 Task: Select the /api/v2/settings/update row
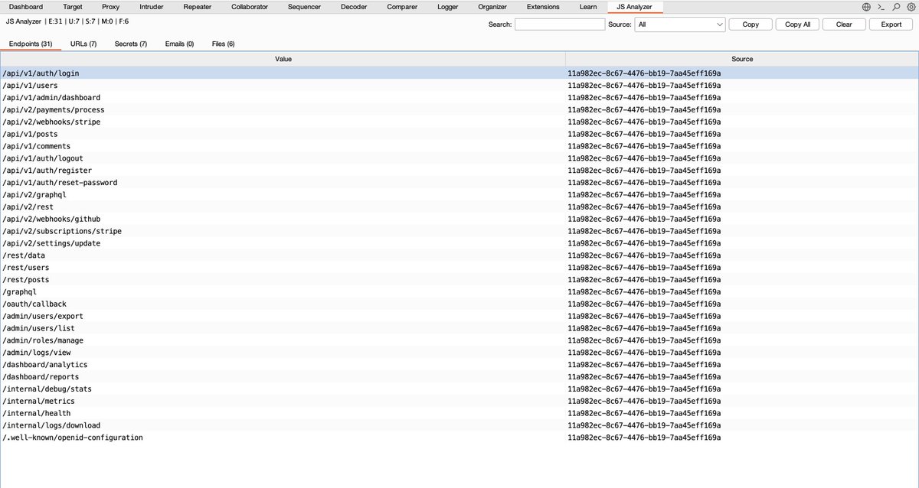coord(459,243)
